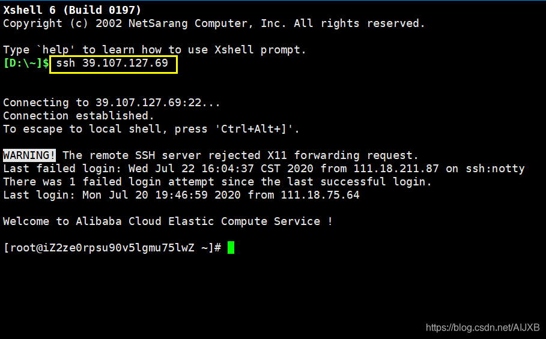This screenshot has height=339, width=546.
Task: Click the failed login IP 111.18.211.87
Action: [x=396, y=169]
